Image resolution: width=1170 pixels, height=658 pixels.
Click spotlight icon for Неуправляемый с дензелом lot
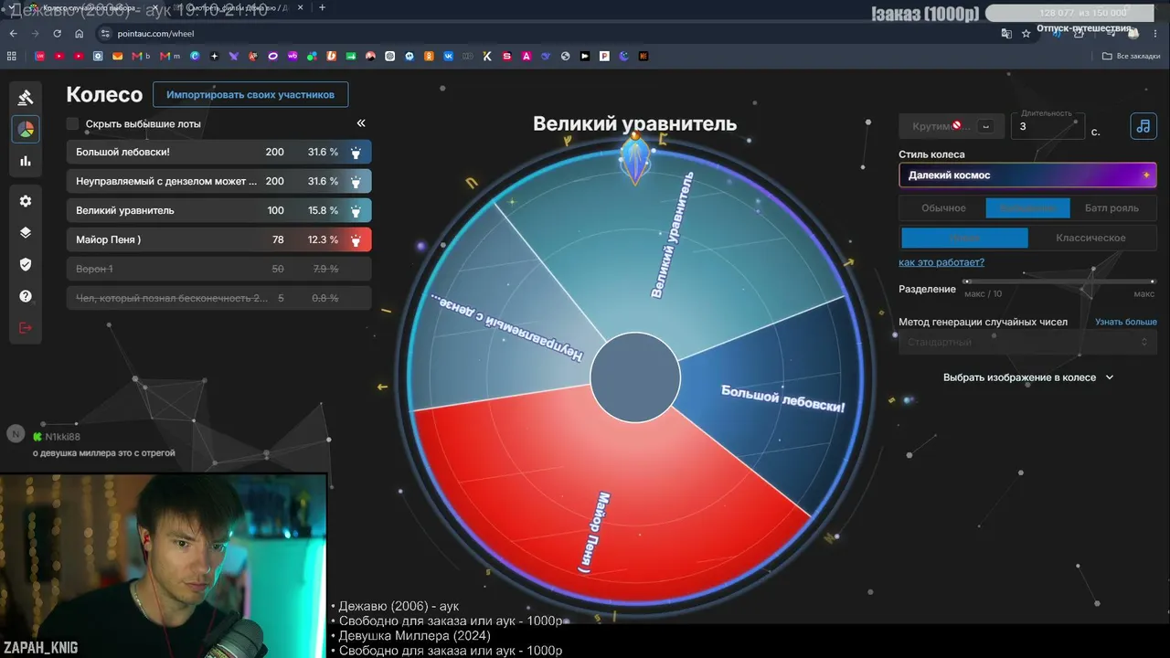(x=356, y=181)
